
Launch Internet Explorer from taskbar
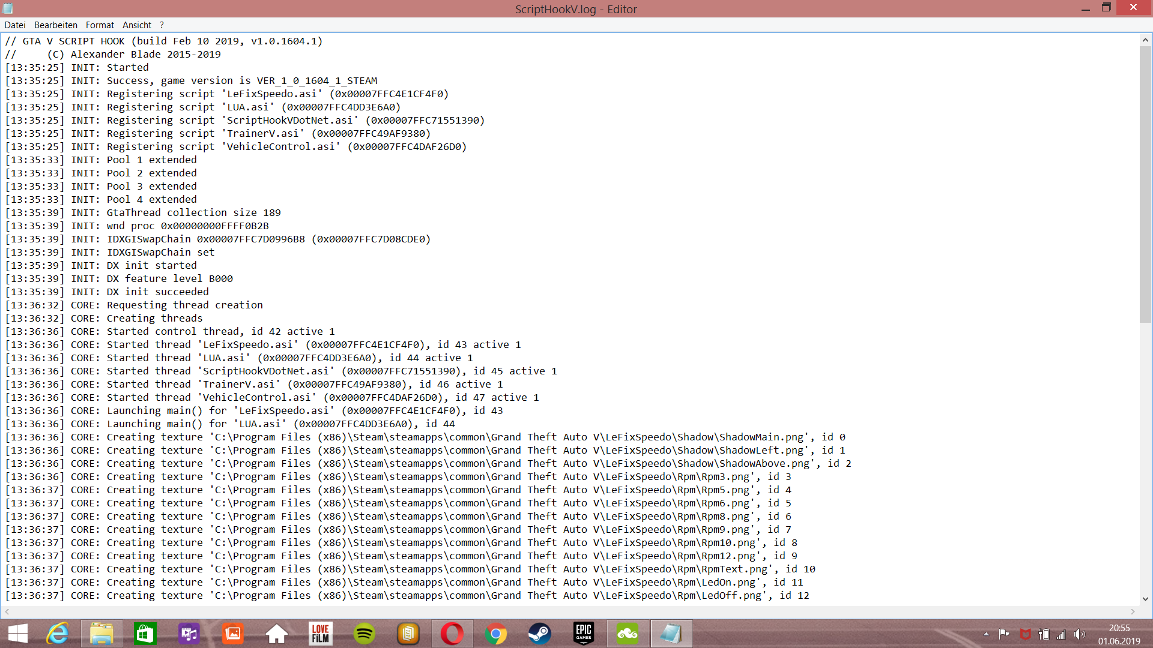pos(58,634)
